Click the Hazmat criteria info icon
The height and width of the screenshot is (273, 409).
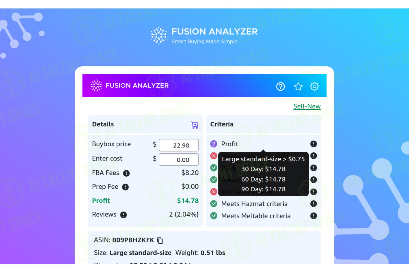[x=314, y=204]
